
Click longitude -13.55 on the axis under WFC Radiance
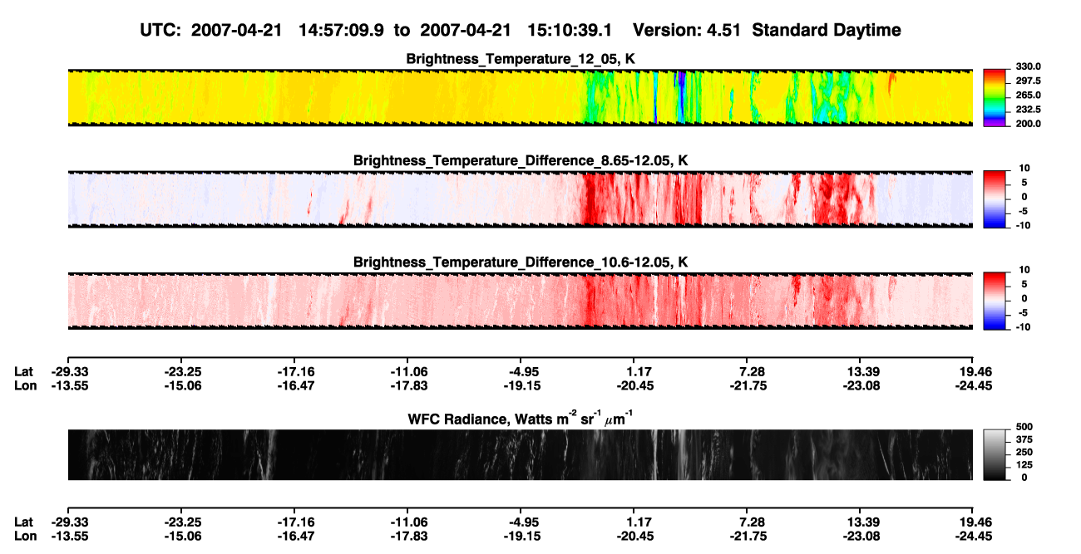coord(68,536)
